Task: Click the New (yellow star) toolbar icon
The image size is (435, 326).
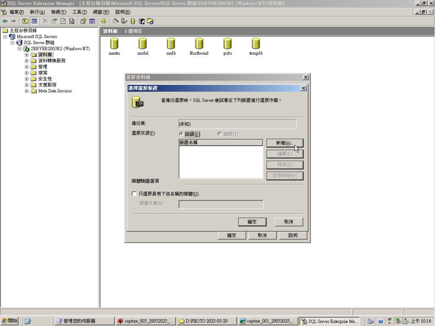Action: (x=104, y=21)
